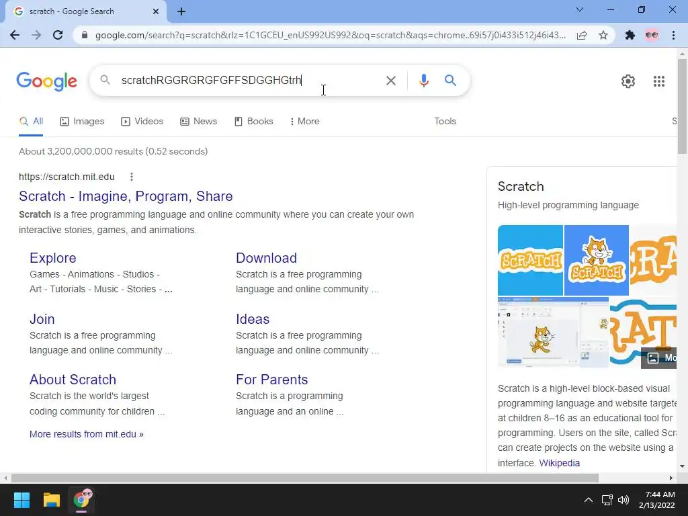
Task: Expand the More search categories
Action: (x=304, y=121)
